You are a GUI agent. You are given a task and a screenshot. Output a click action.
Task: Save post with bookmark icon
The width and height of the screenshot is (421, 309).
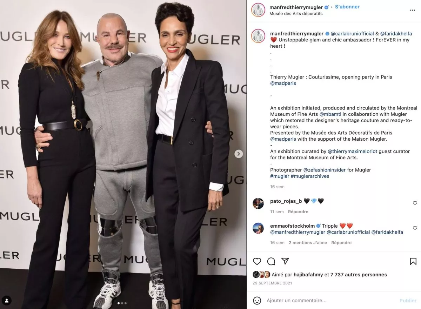click(413, 261)
